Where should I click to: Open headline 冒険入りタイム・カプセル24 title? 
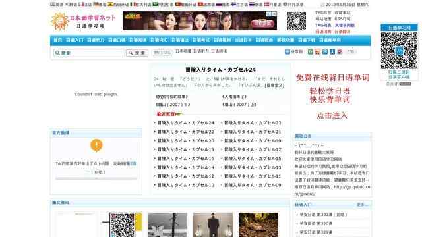(221, 70)
